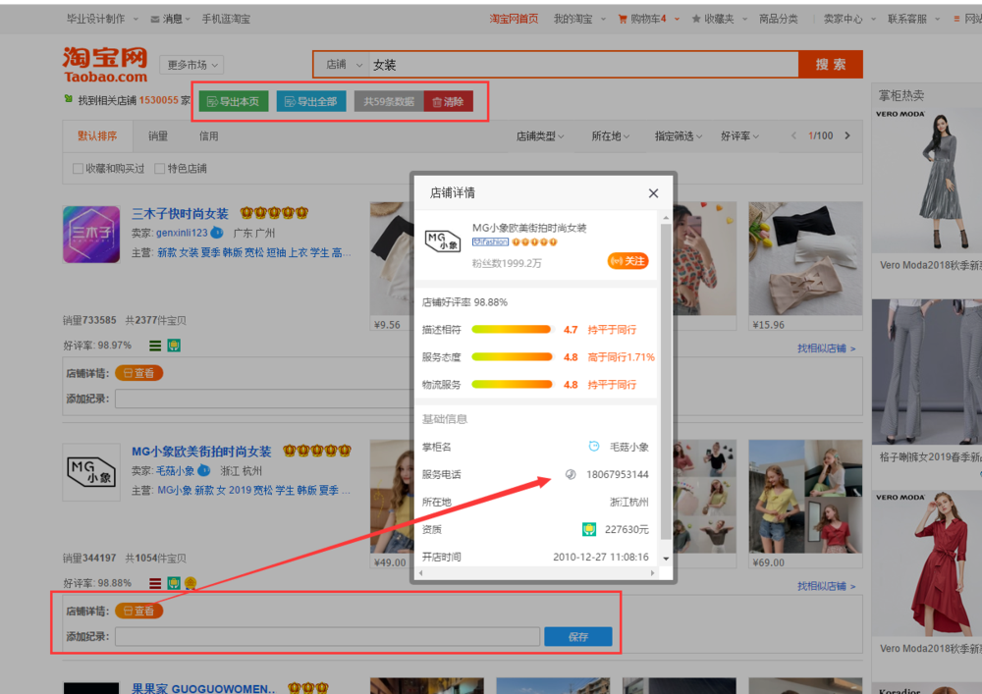Image resolution: width=982 pixels, height=694 pixels.
Task: Open the ¥69.00 product thumbnail
Action: point(805,497)
